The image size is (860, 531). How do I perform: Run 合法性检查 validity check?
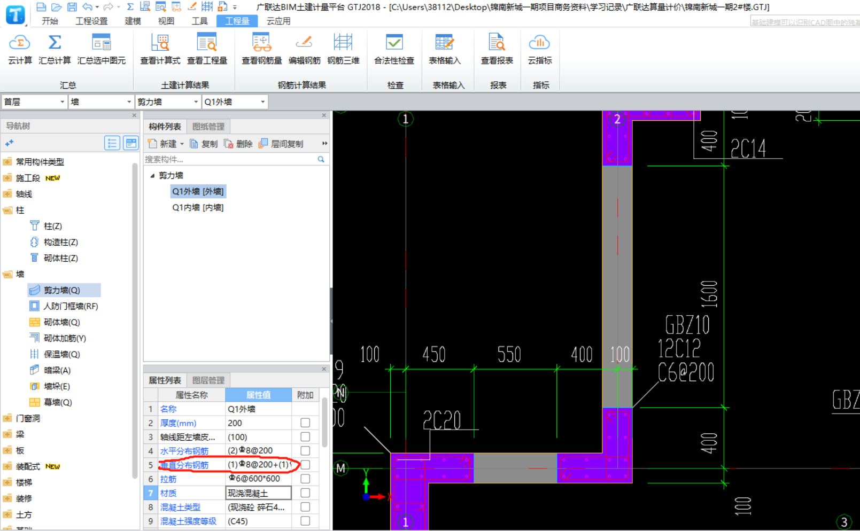point(394,49)
